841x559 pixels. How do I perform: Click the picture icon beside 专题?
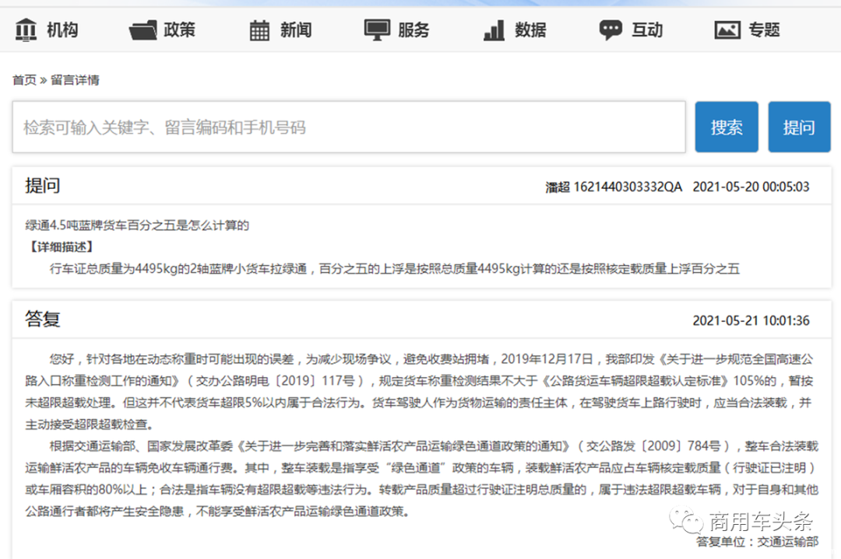coord(727,30)
